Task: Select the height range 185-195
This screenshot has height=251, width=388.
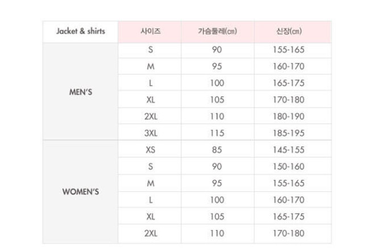Action: pos(287,133)
